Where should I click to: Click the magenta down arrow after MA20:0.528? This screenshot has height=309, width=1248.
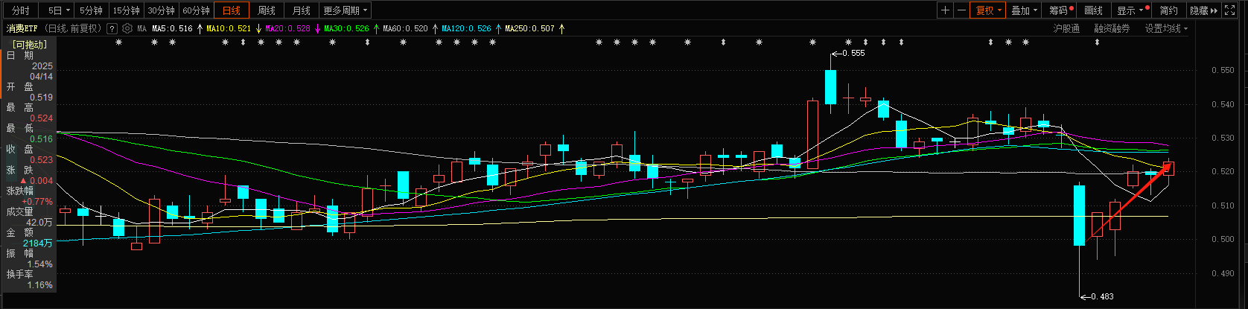coord(317,29)
